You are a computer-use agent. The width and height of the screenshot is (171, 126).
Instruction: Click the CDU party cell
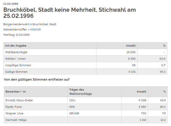click(72, 100)
